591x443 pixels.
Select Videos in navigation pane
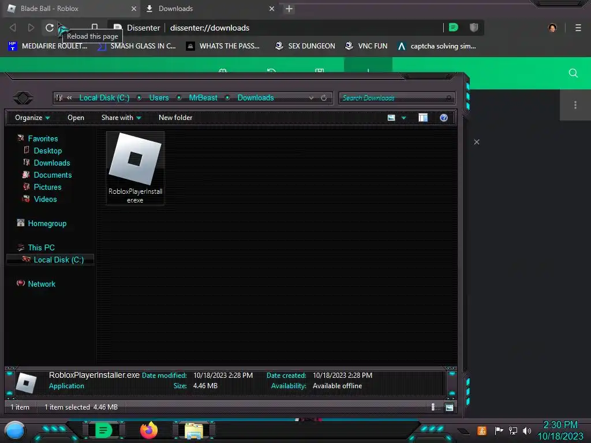click(x=45, y=199)
